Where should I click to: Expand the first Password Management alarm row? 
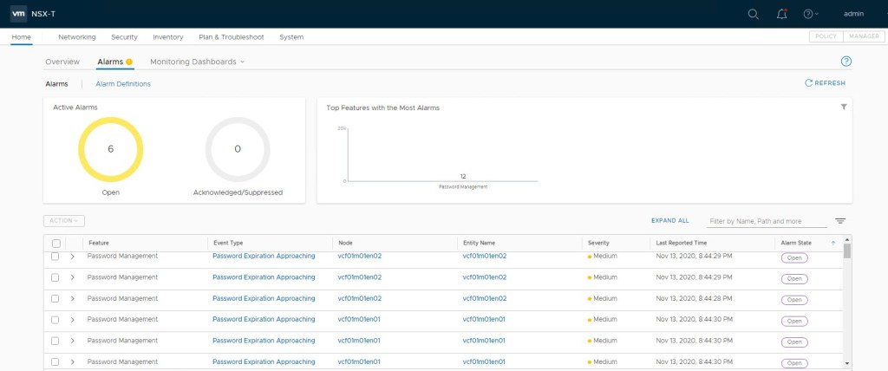pyautogui.click(x=73, y=257)
